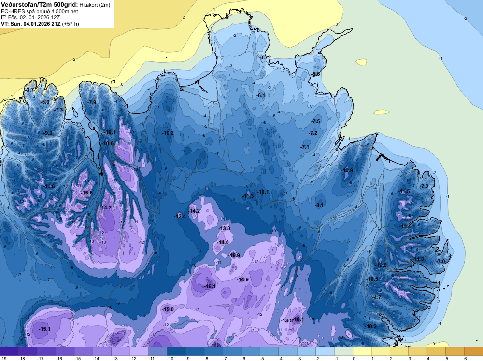Select the -7.3 temperature label
483x361 pixels.
click(58, 110)
